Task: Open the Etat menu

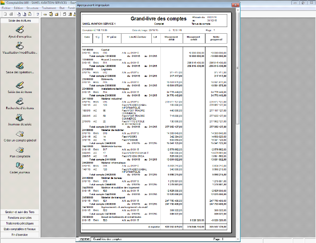Action: (x=62, y=8)
